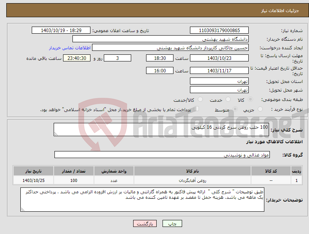Image resolution: width=309 pixels, height=234 pixels.
Task: Select the خدمت radio button
Action: pos(228,99)
